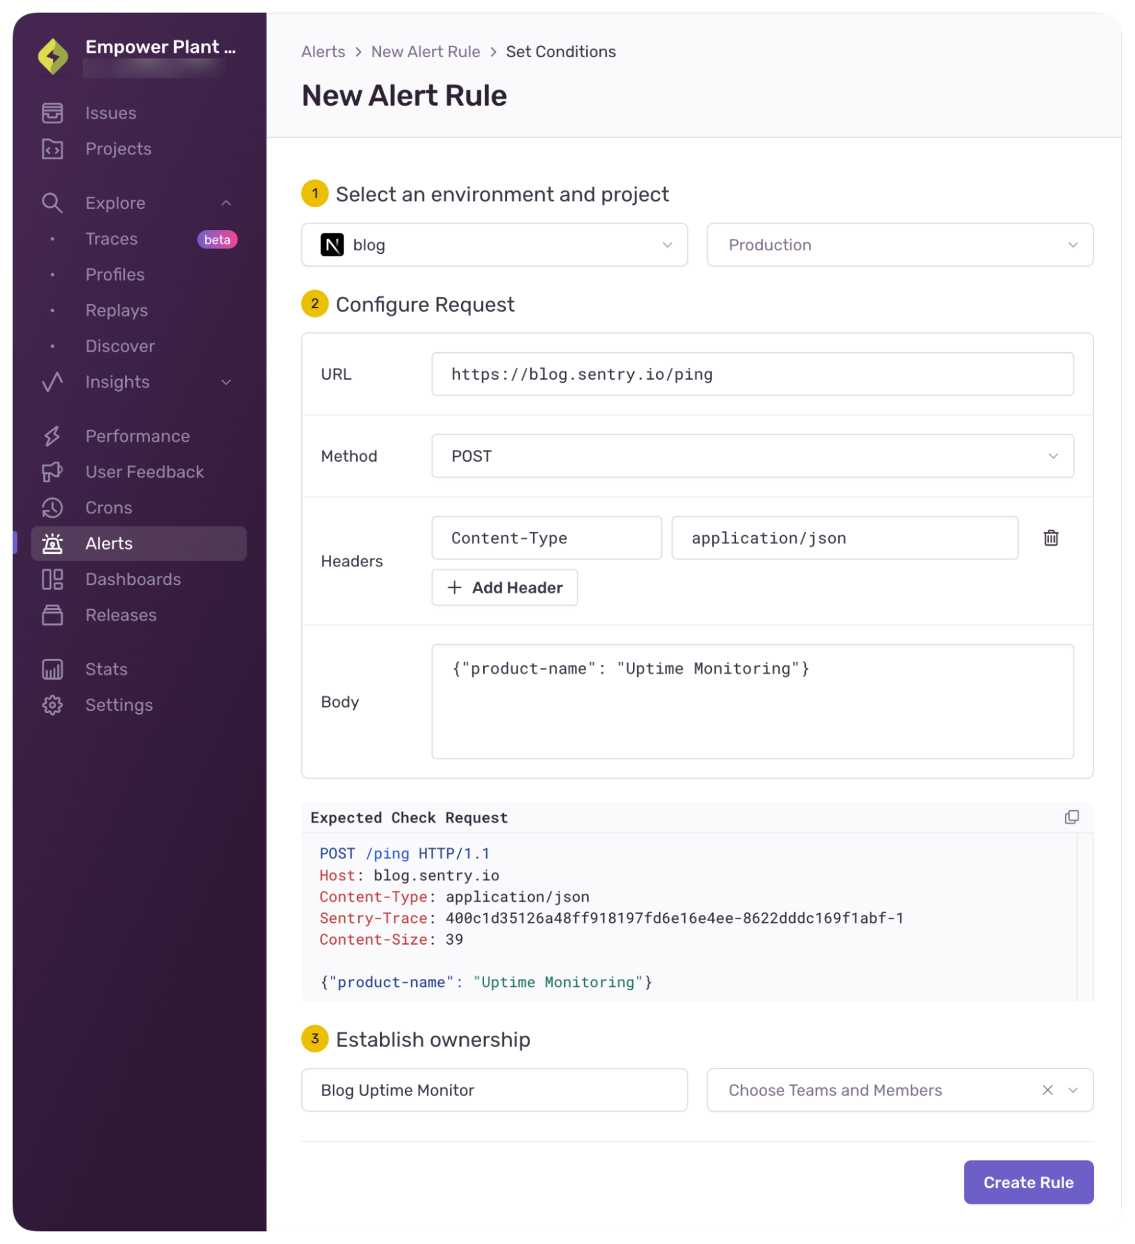Click the Content-Type header name field
The height and width of the screenshot is (1244, 1135).
point(547,538)
